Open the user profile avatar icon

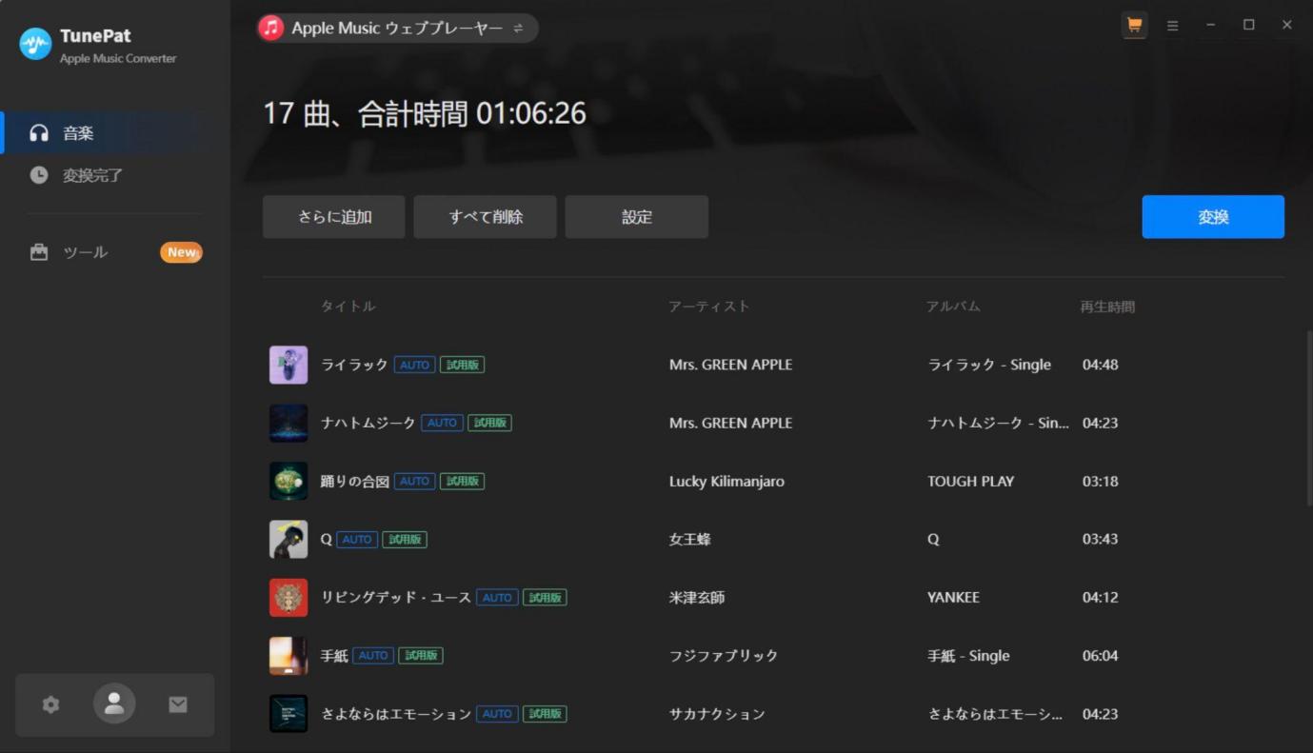point(114,704)
